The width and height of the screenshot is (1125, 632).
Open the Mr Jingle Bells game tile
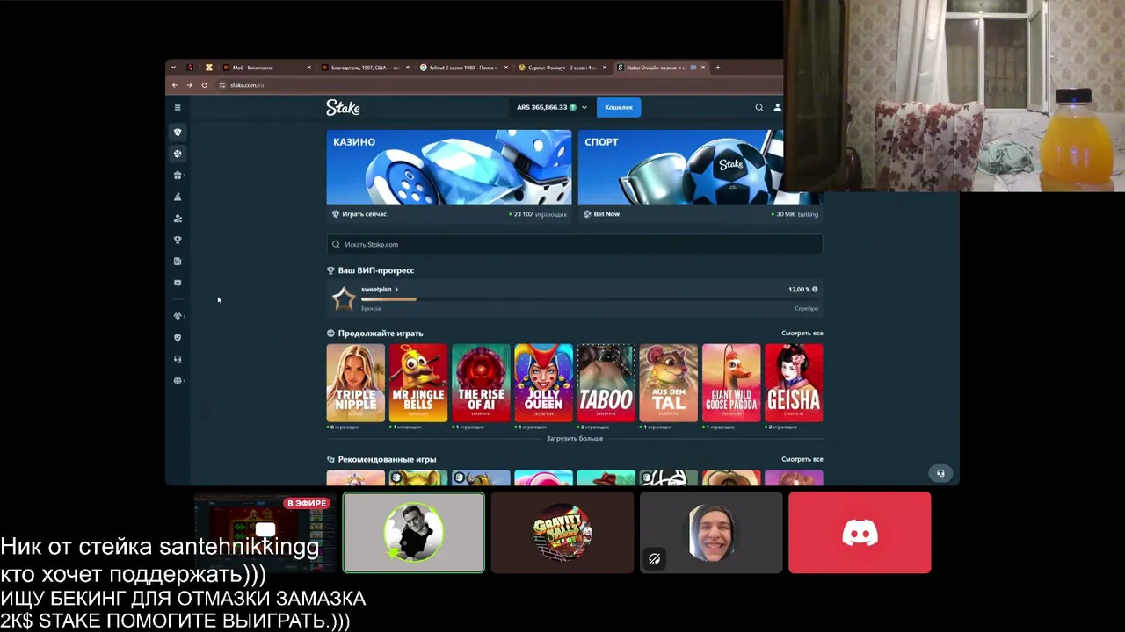418,383
